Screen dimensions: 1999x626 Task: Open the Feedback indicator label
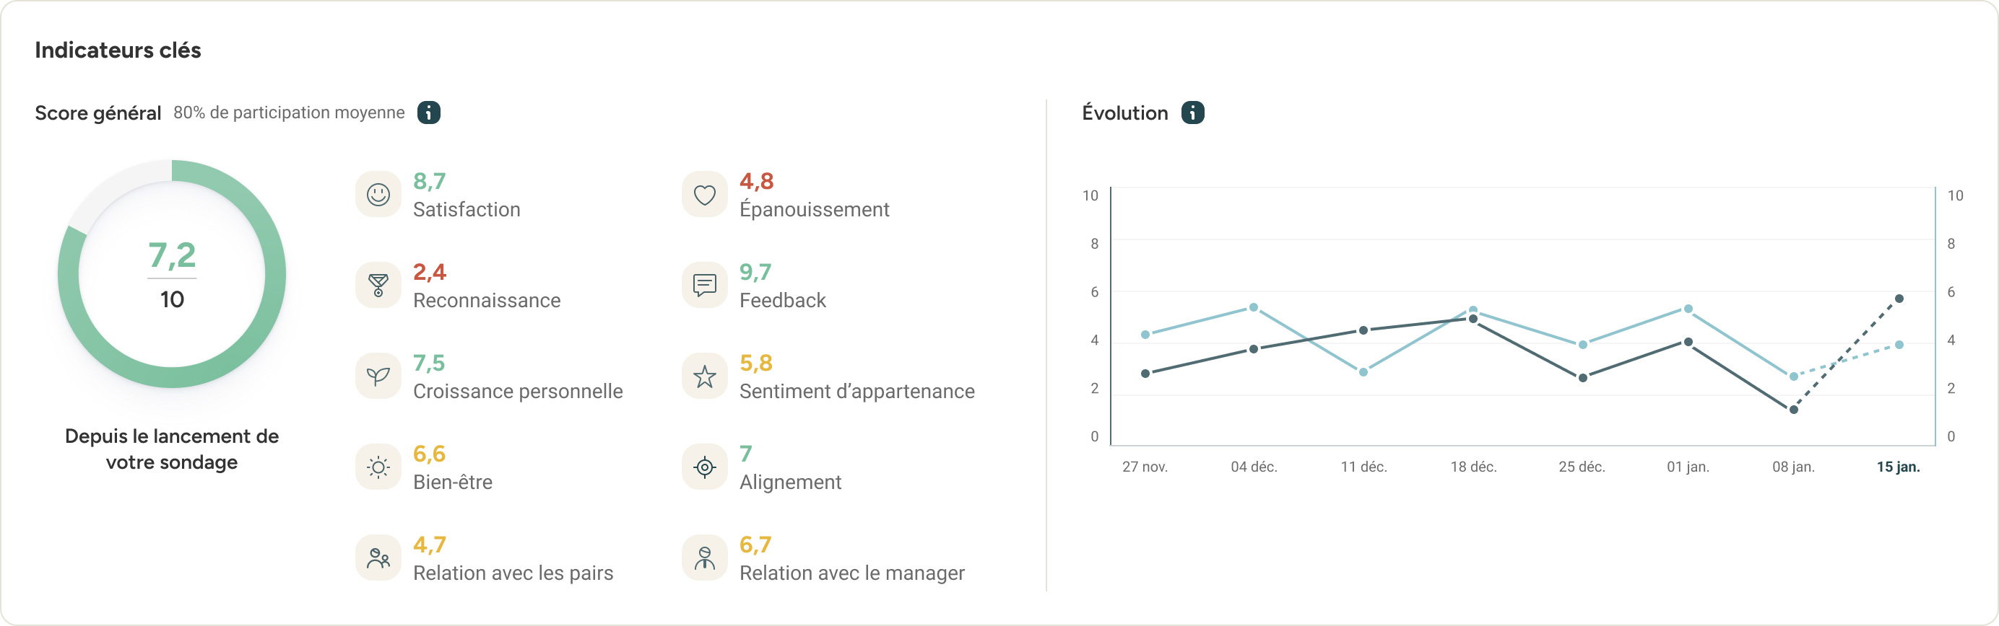pyautogui.click(x=782, y=301)
